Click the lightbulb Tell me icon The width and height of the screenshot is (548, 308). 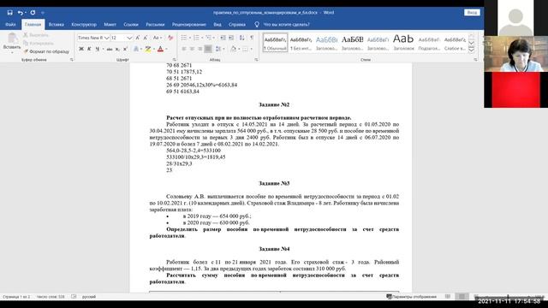[257, 25]
